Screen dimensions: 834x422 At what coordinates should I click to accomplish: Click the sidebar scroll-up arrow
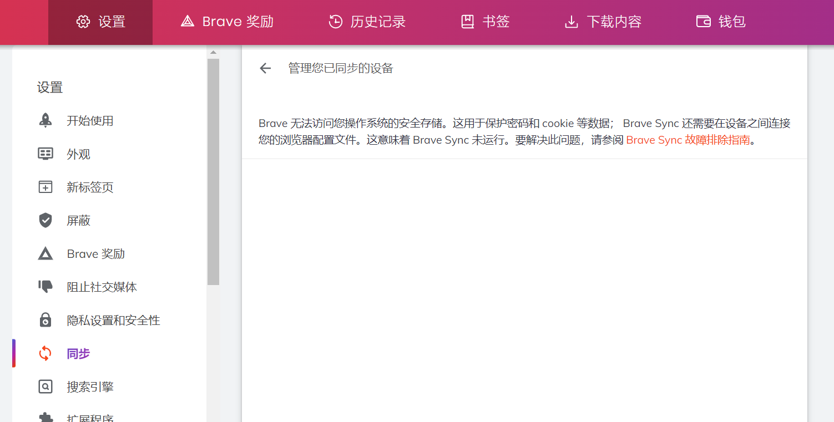[213, 53]
